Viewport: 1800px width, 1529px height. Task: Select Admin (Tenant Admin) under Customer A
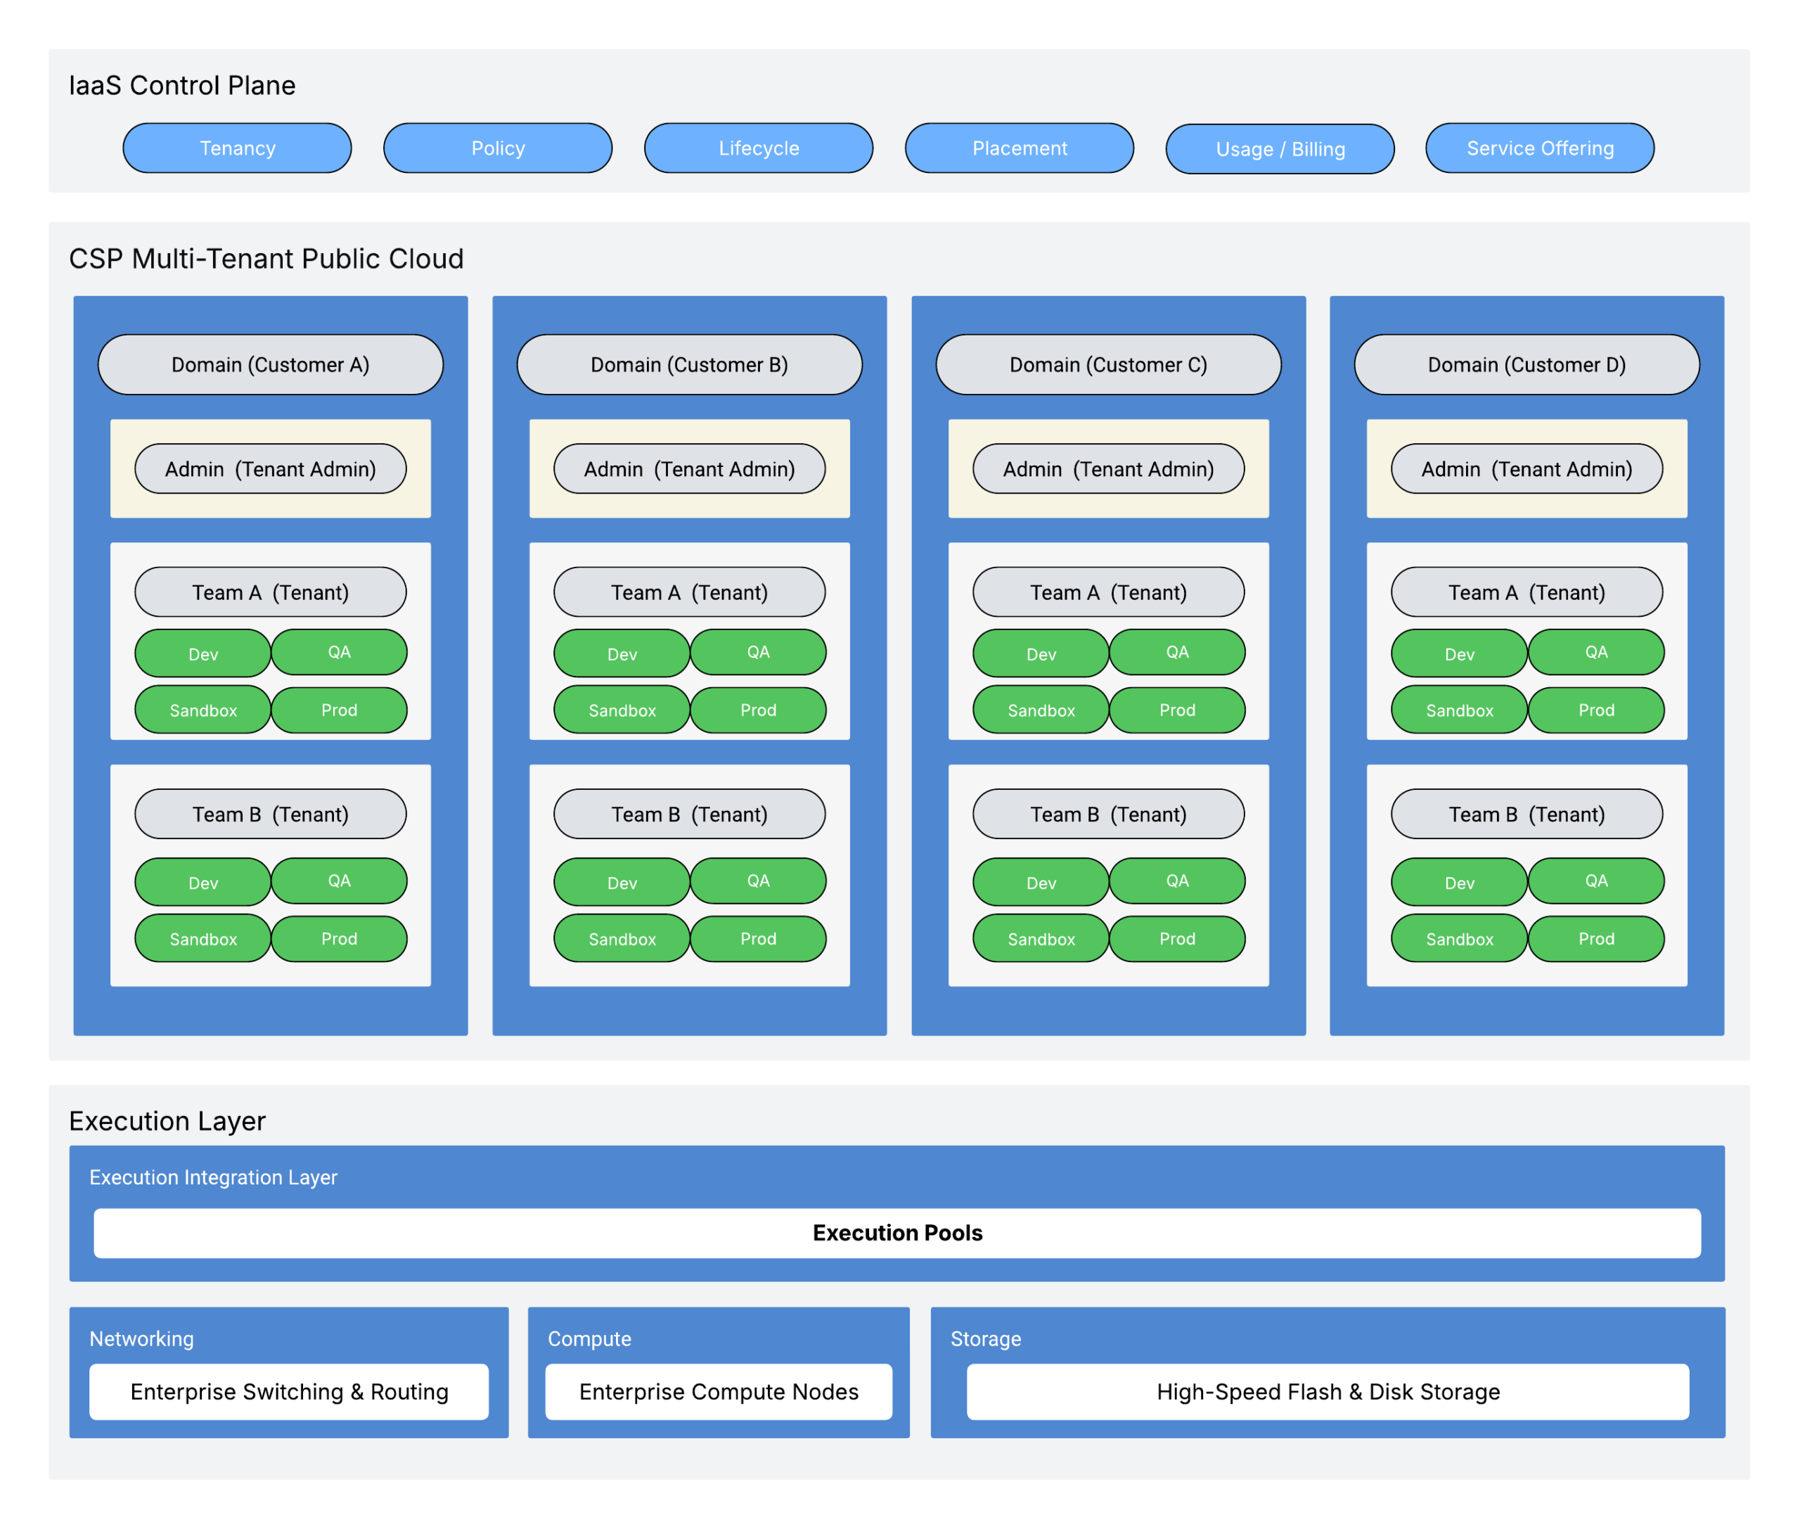tap(271, 469)
